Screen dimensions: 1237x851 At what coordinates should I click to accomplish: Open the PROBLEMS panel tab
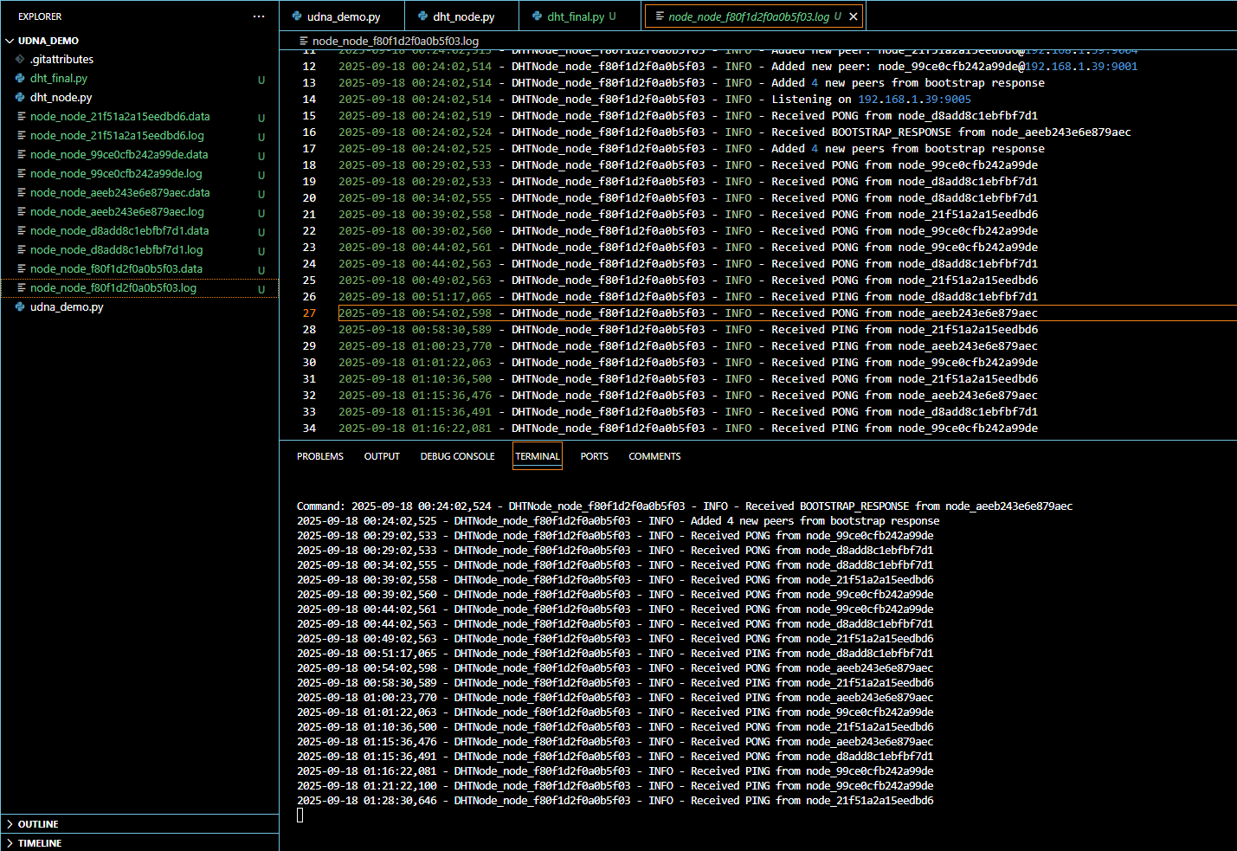[320, 456]
